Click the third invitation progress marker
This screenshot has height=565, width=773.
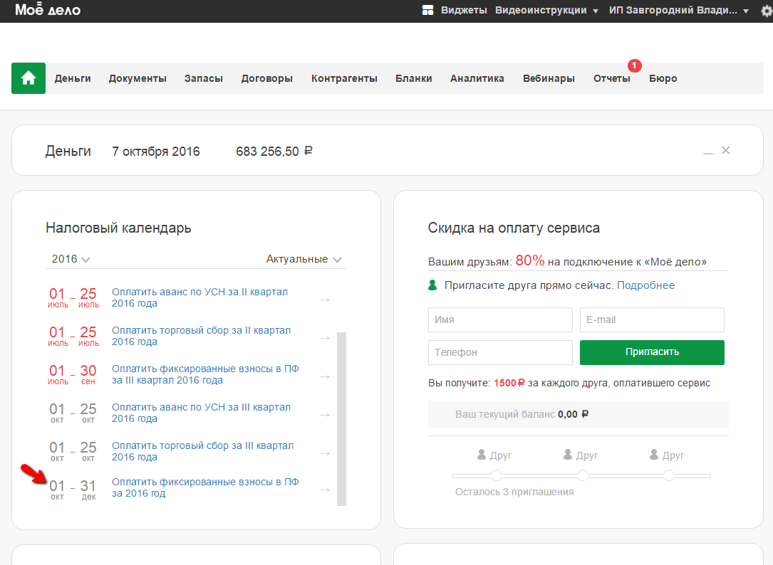coord(668,475)
